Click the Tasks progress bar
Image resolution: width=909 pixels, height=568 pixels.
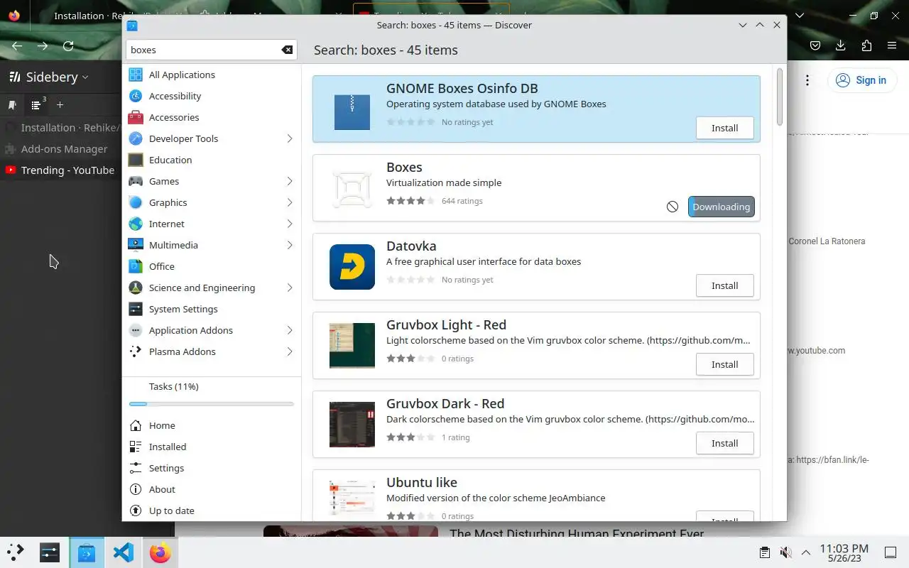(212, 404)
